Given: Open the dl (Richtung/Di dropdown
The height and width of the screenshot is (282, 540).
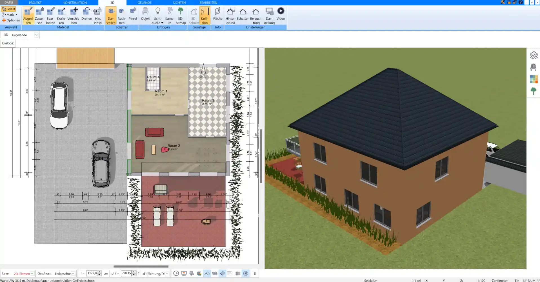Looking at the screenshot, I should click(167, 274).
